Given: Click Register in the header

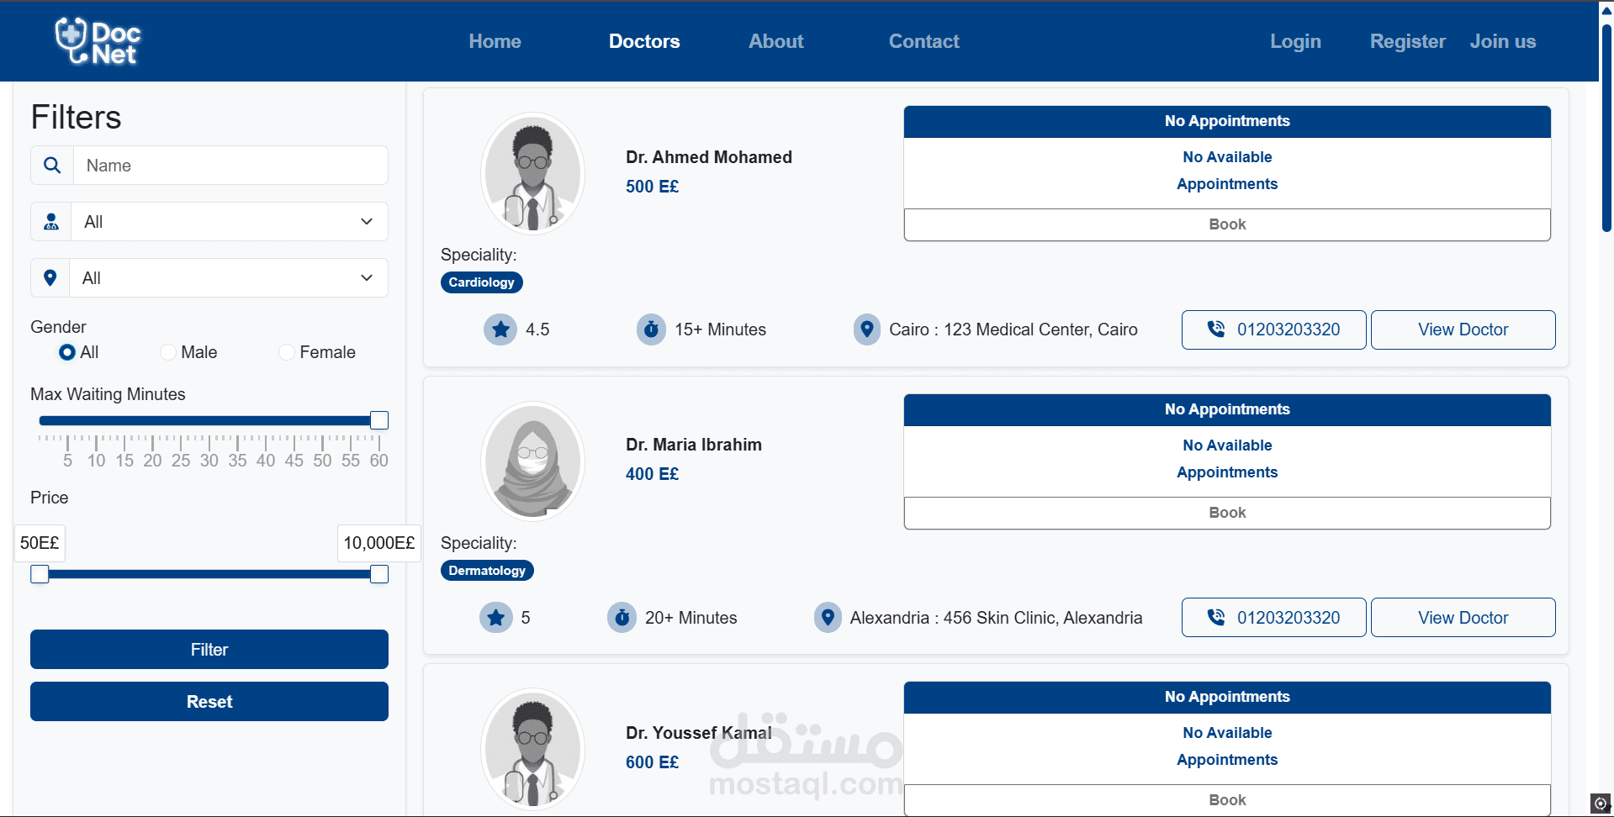Looking at the screenshot, I should tap(1407, 41).
